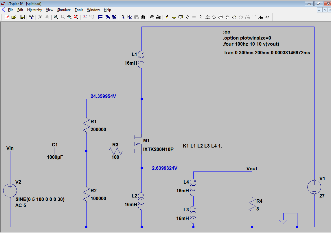331x233 pixels.
Task: Select the Drag closed-hand tool
Action: [x=227, y=17]
